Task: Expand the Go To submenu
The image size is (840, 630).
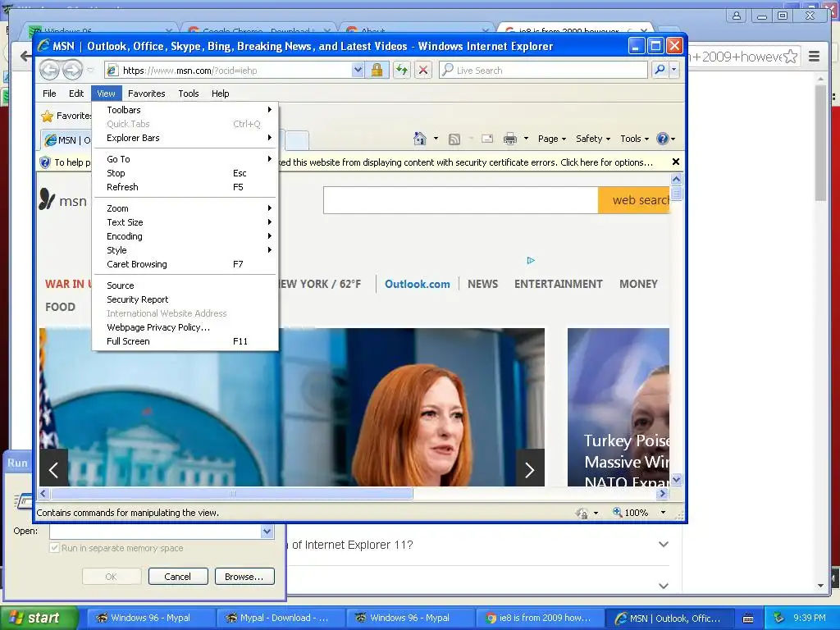Action: (x=185, y=159)
